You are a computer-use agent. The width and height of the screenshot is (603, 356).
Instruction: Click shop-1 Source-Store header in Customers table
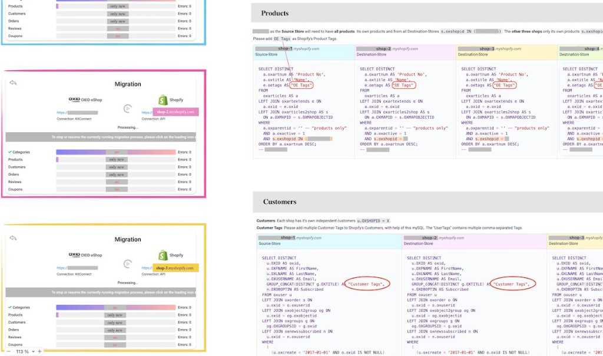pos(329,241)
